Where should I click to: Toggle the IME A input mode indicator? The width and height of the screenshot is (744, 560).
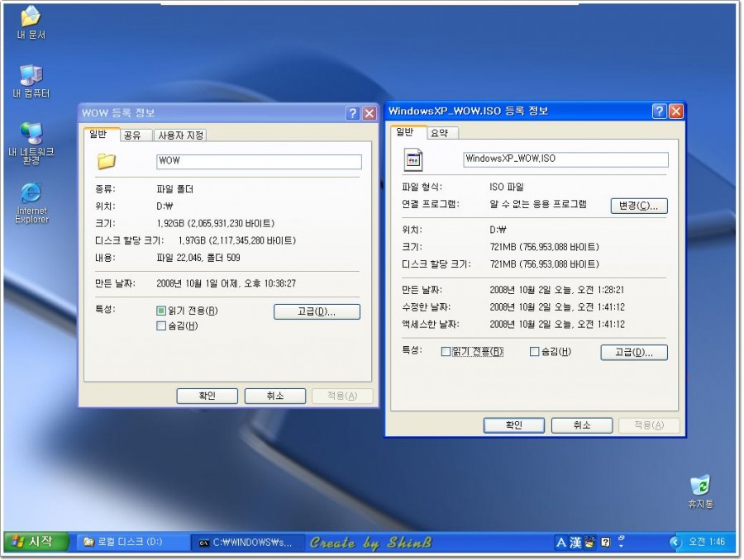[x=561, y=543]
